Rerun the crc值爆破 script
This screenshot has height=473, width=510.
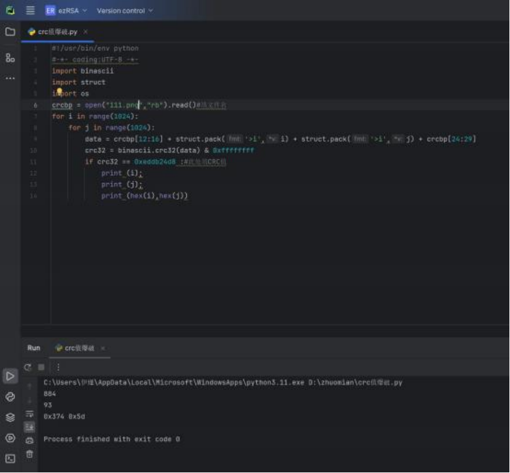(x=28, y=367)
